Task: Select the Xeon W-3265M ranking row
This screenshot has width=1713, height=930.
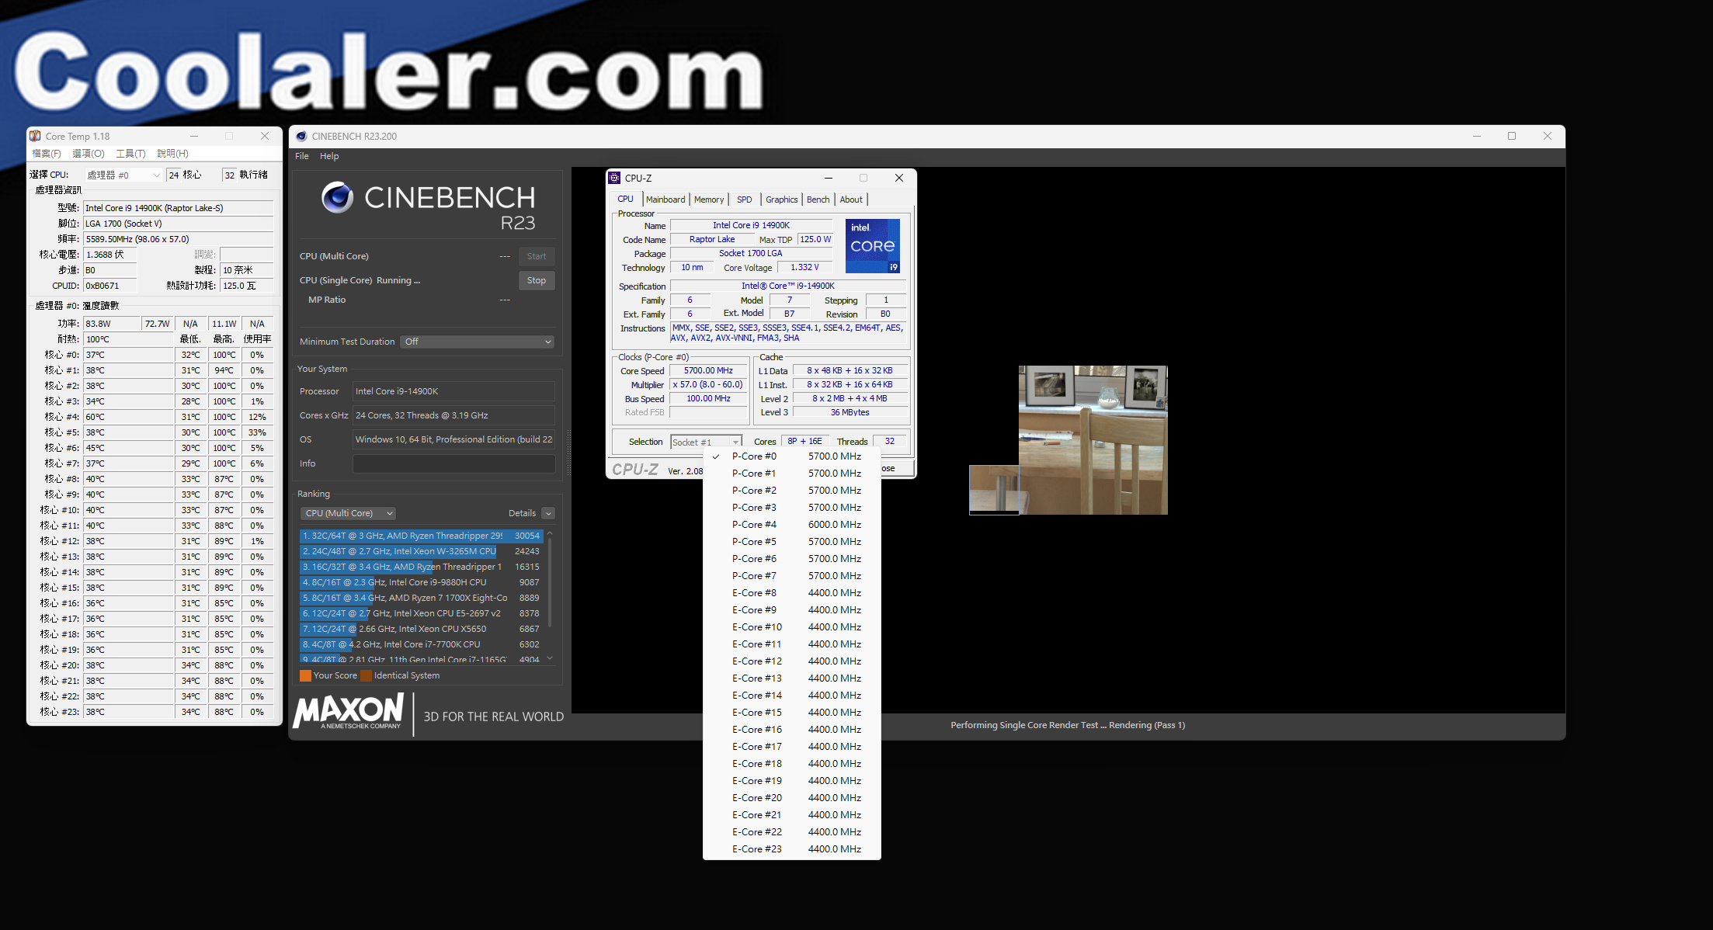Action: [x=420, y=551]
